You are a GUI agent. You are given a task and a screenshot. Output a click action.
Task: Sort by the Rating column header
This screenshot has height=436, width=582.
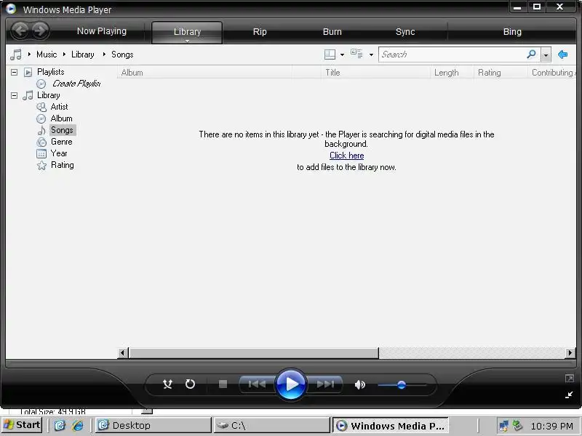[x=501, y=73]
